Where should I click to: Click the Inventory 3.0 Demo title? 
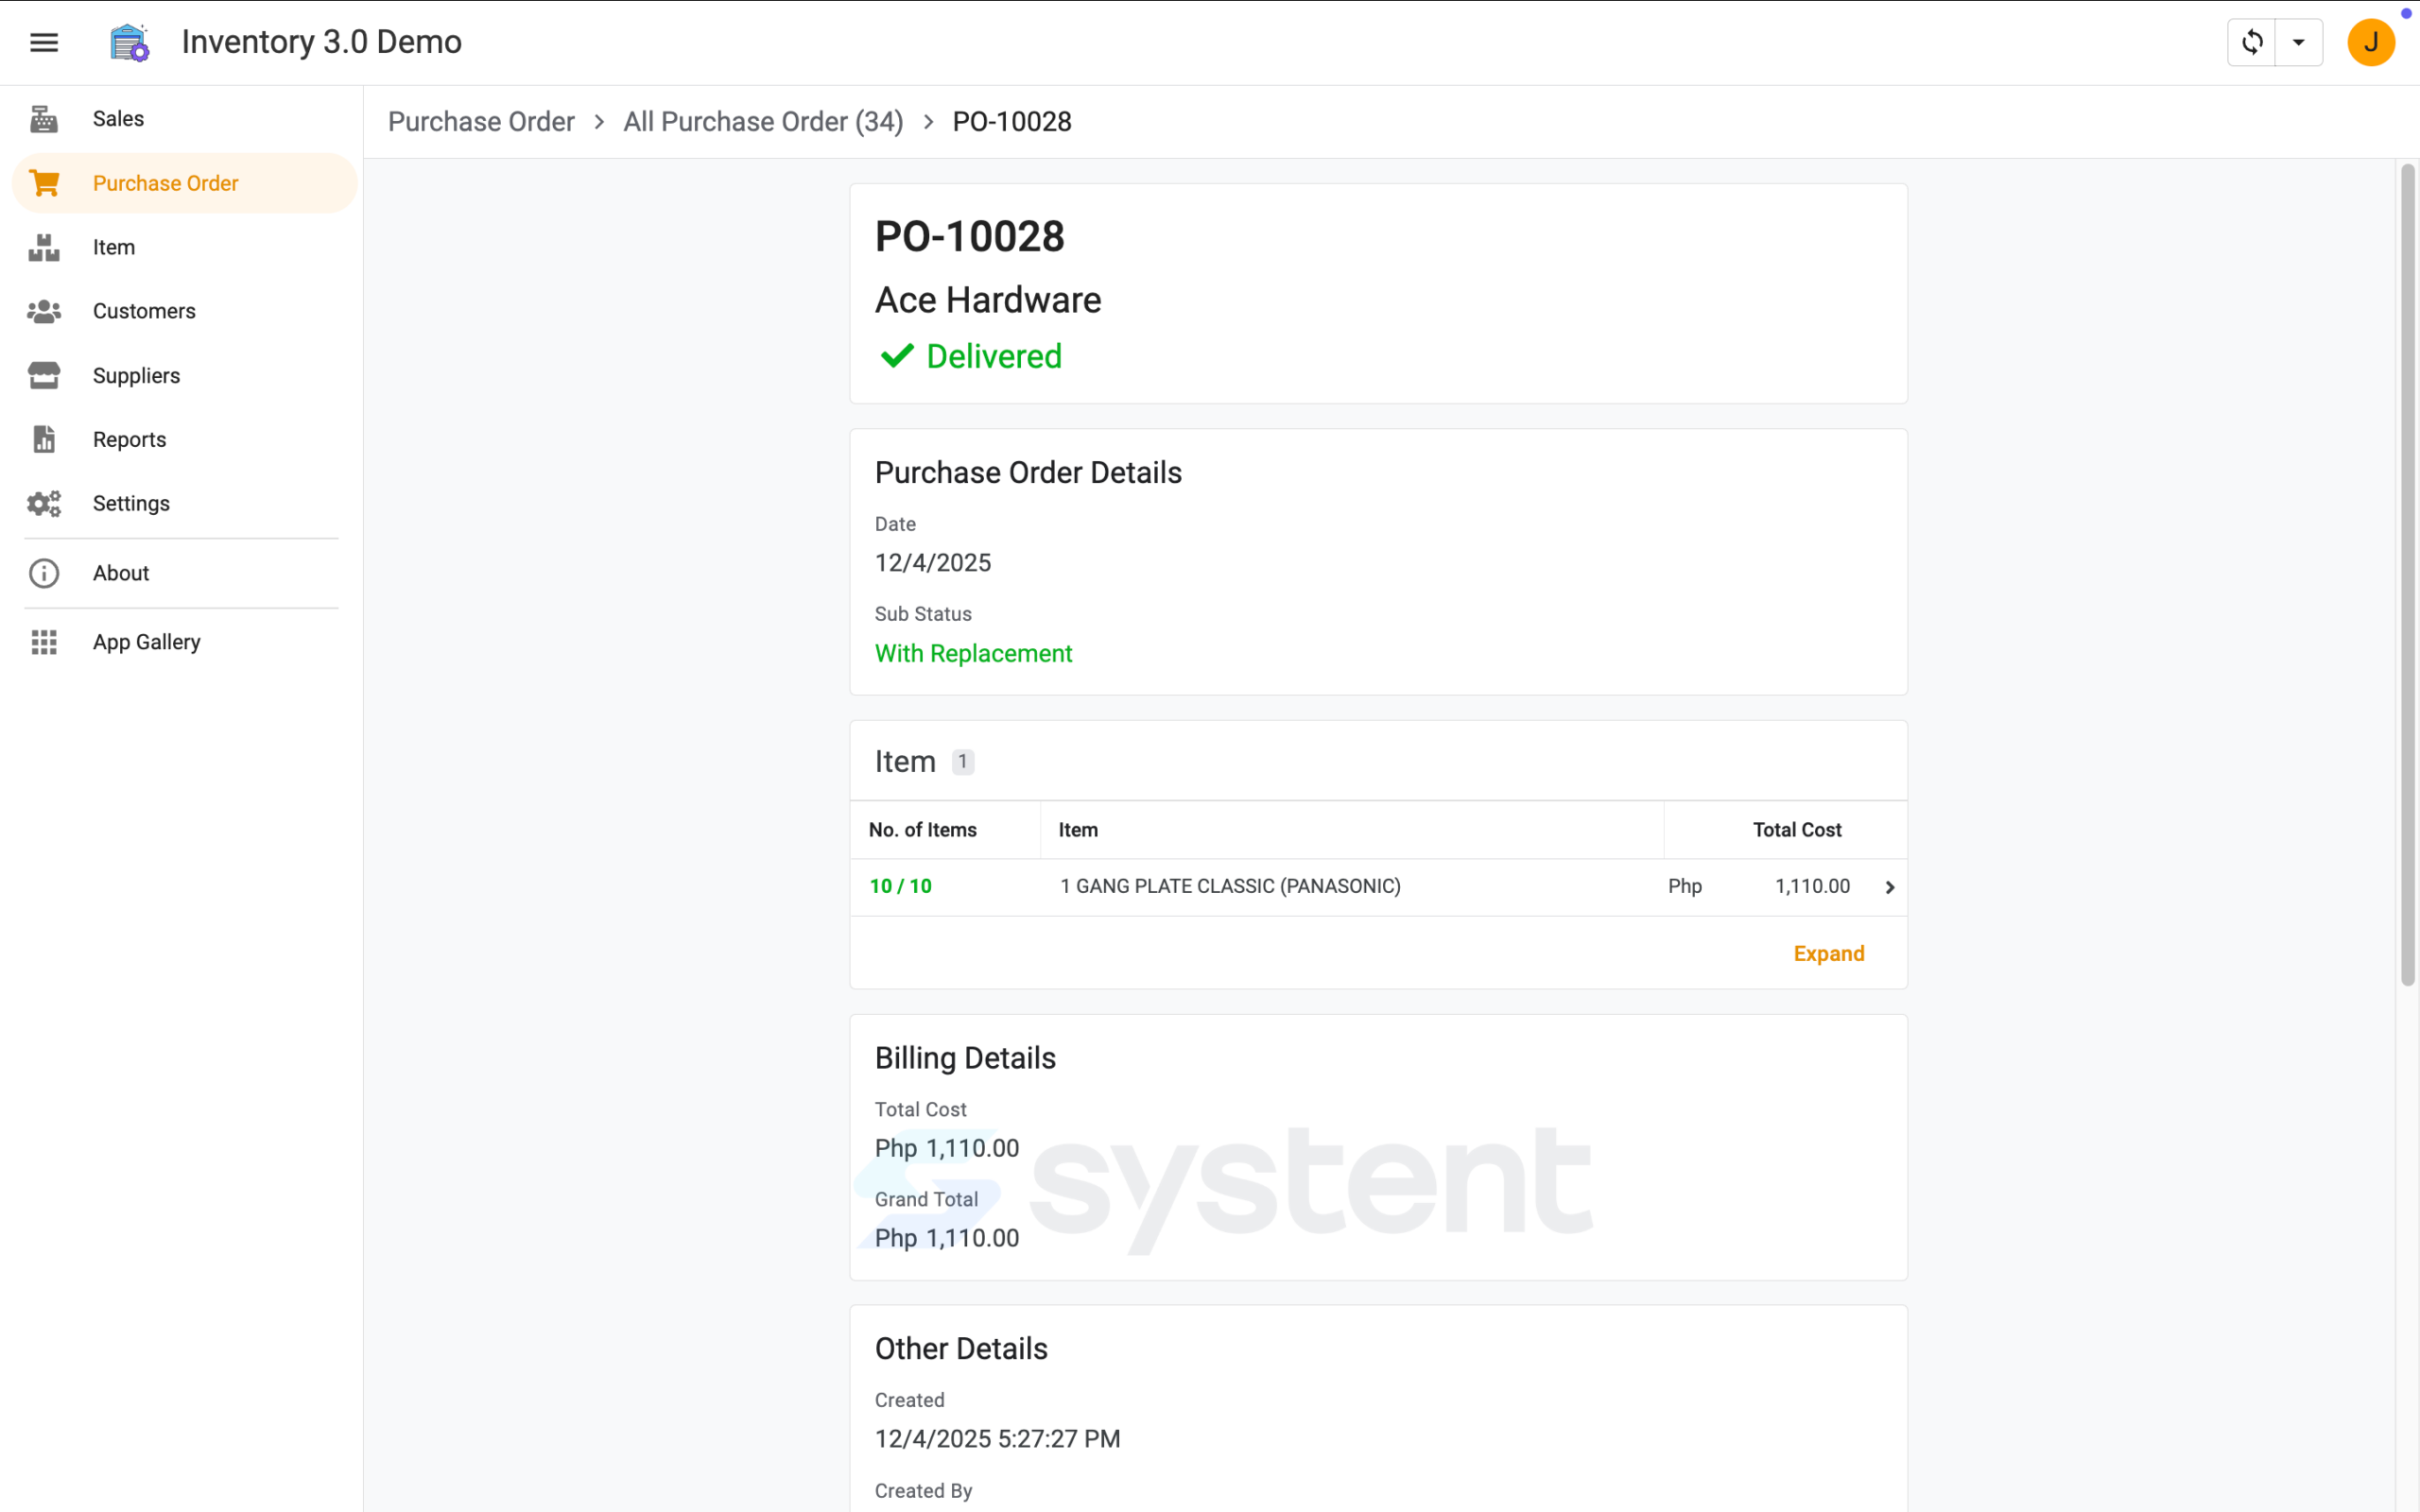pyautogui.click(x=321, y=42)
